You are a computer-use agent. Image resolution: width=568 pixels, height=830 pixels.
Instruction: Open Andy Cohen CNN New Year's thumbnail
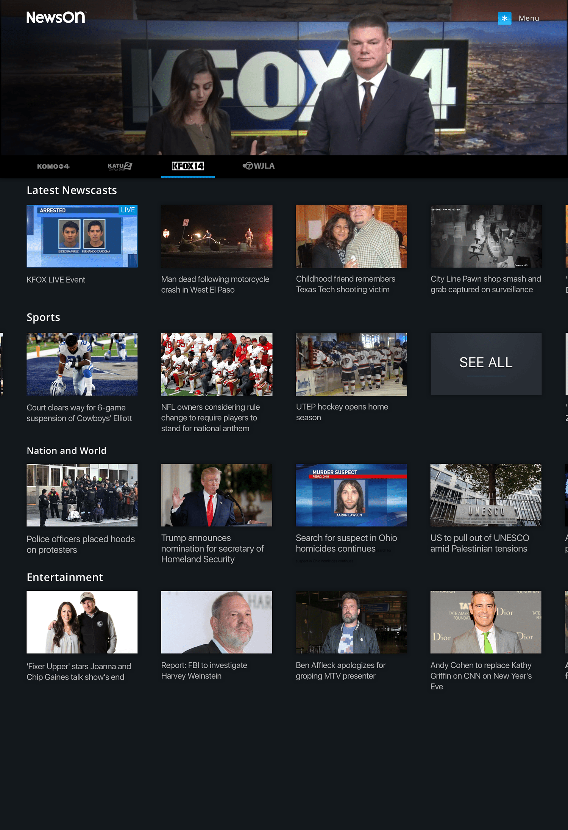(486, 622)
